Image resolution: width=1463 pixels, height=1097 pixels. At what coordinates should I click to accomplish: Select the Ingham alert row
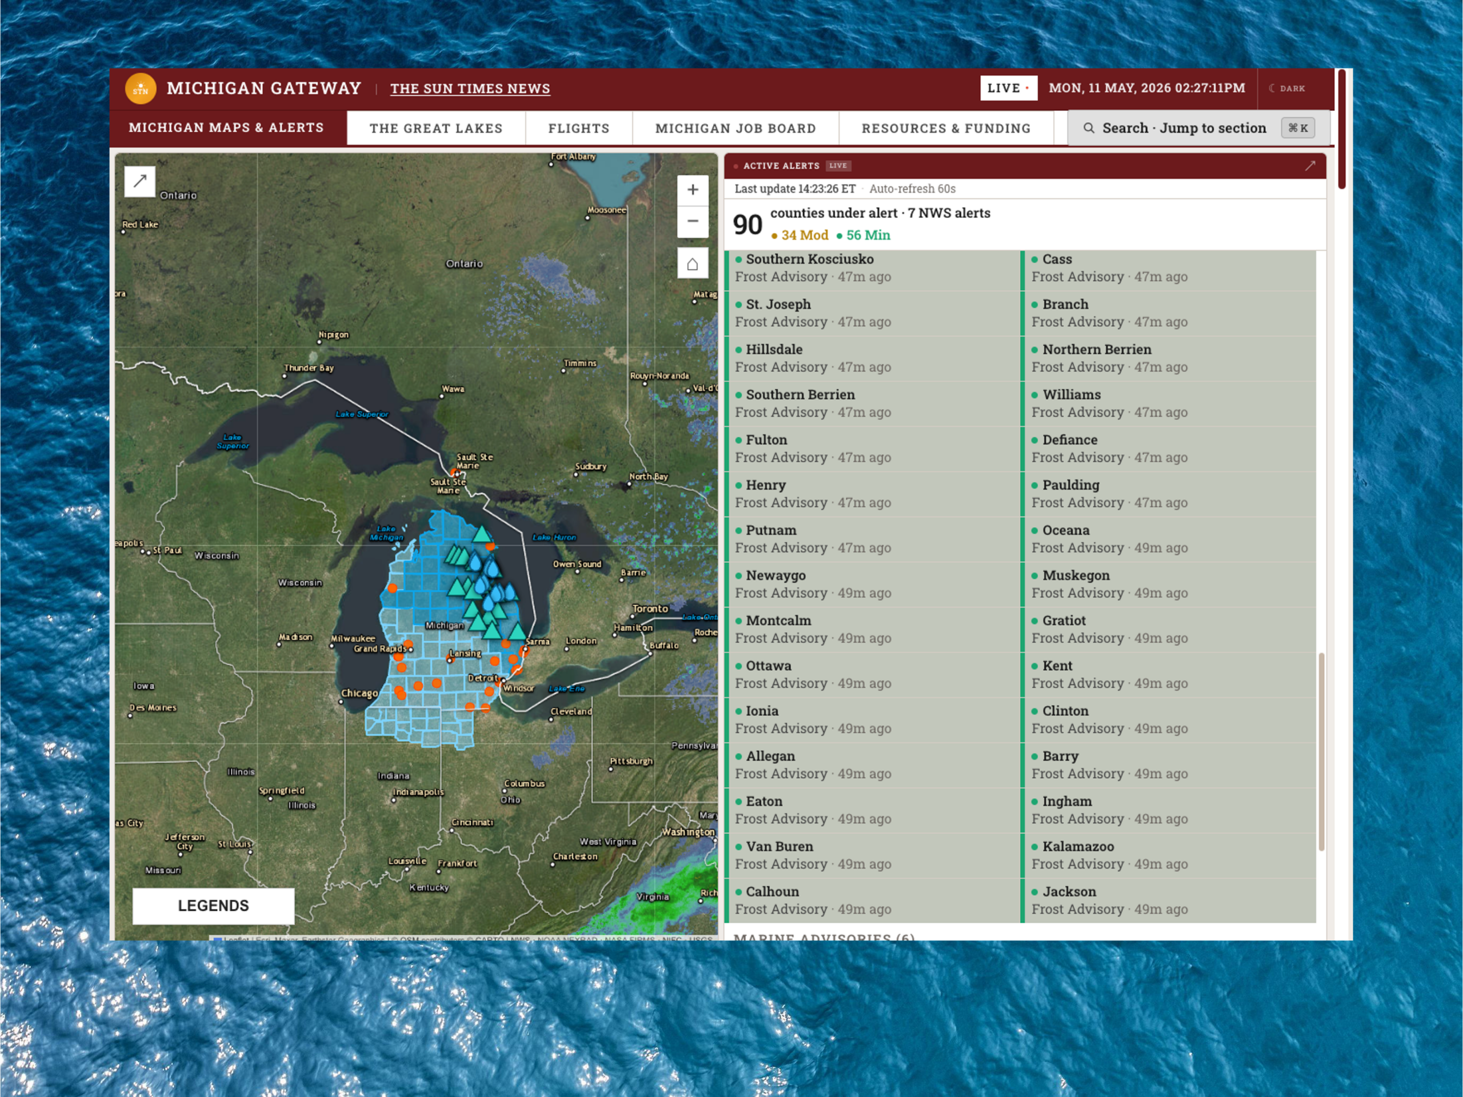1169,810
